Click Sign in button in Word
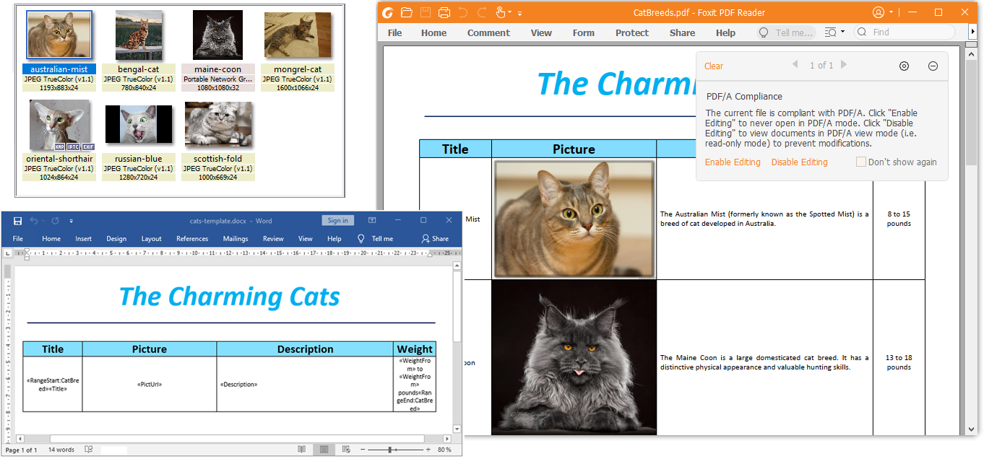This screenshot has height=459, width=984. (x=337, y=221)
